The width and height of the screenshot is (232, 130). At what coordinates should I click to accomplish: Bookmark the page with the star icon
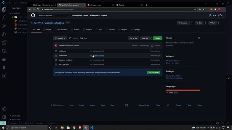click(x=195, y=9)
